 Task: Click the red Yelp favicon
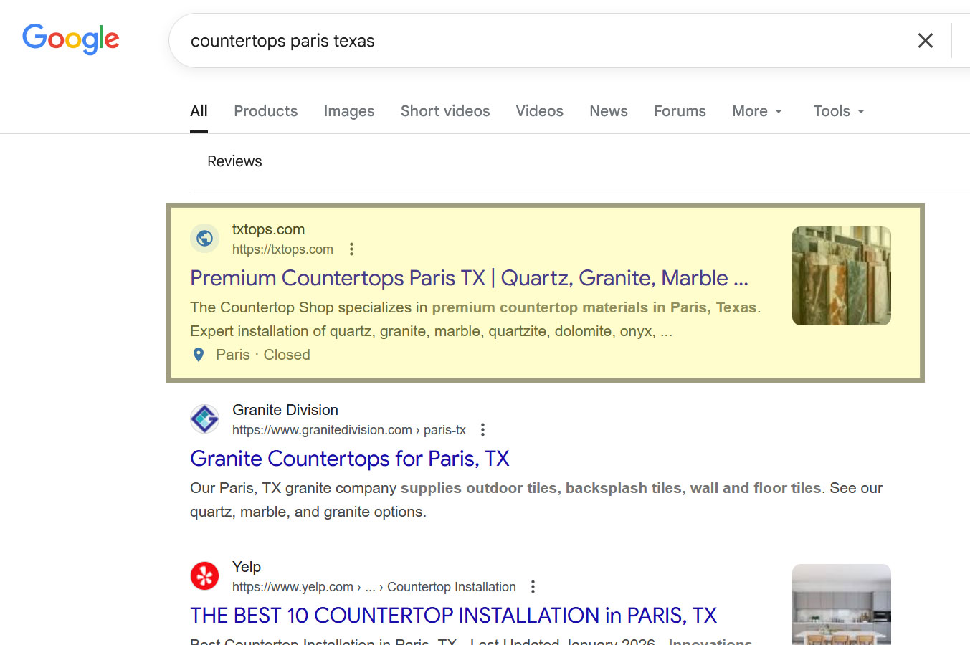coord(204,575)
